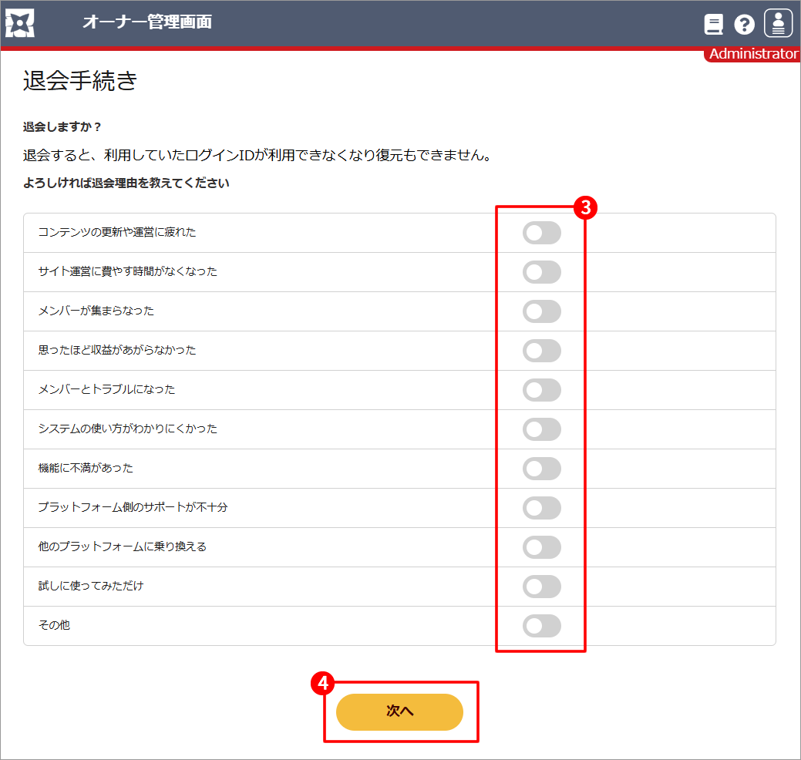Click the その他 row label text

click(x=54, y=625)
